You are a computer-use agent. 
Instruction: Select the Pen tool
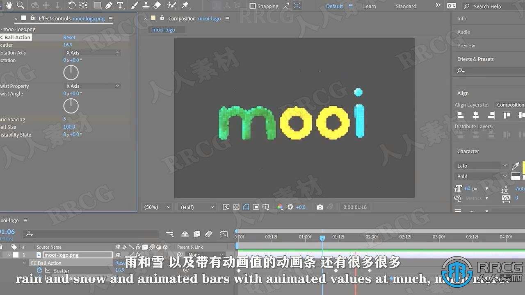pos(109,5)
